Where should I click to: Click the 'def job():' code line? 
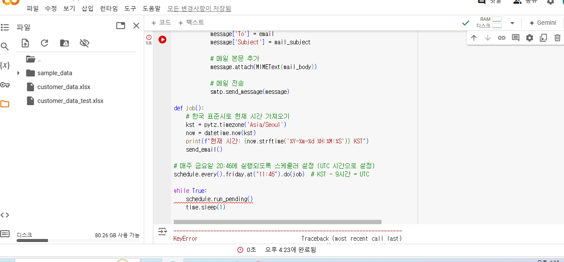coord(189,108)
